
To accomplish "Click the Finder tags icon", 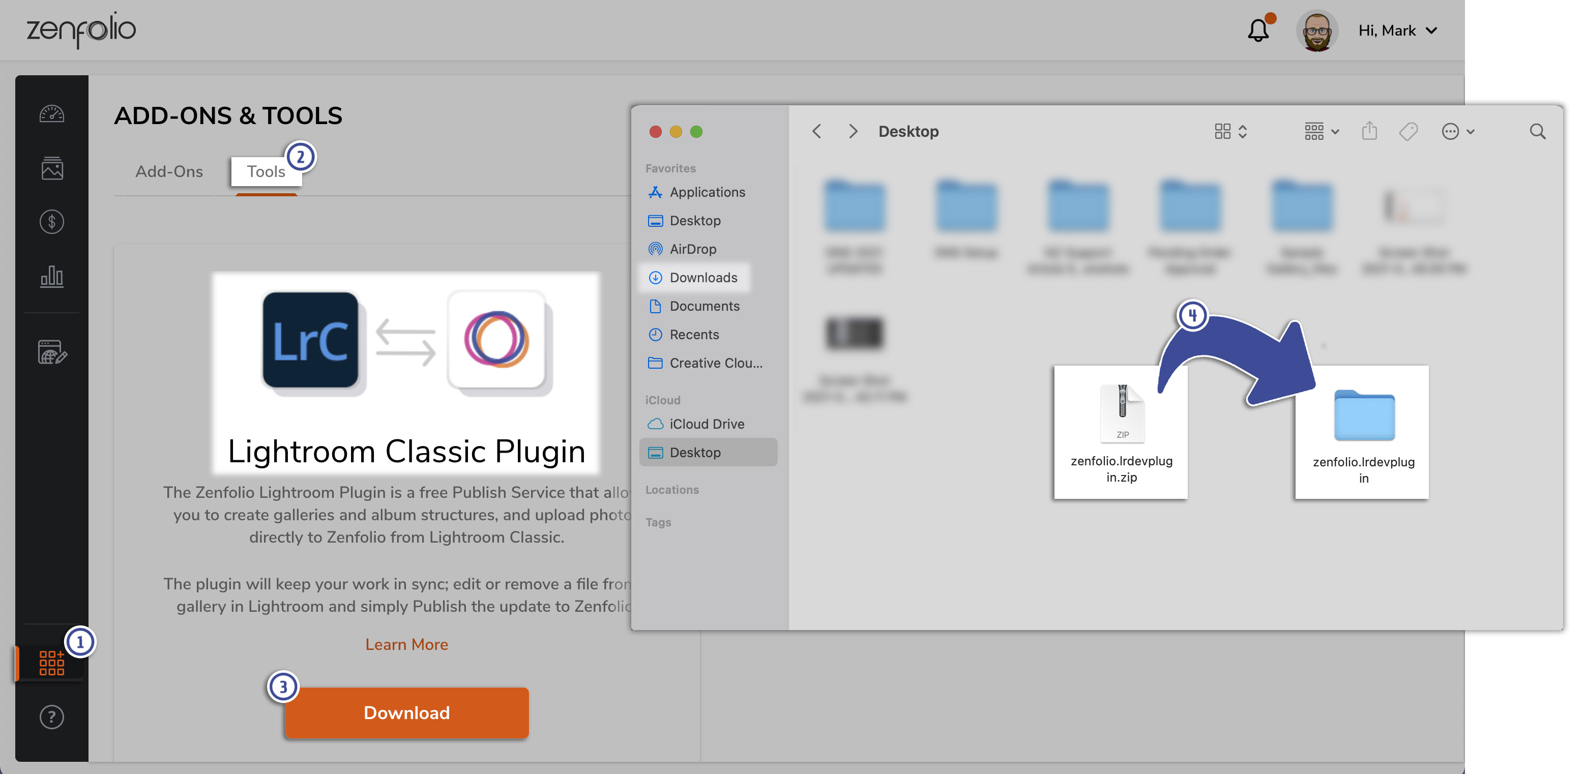I will click(1408, 131).
